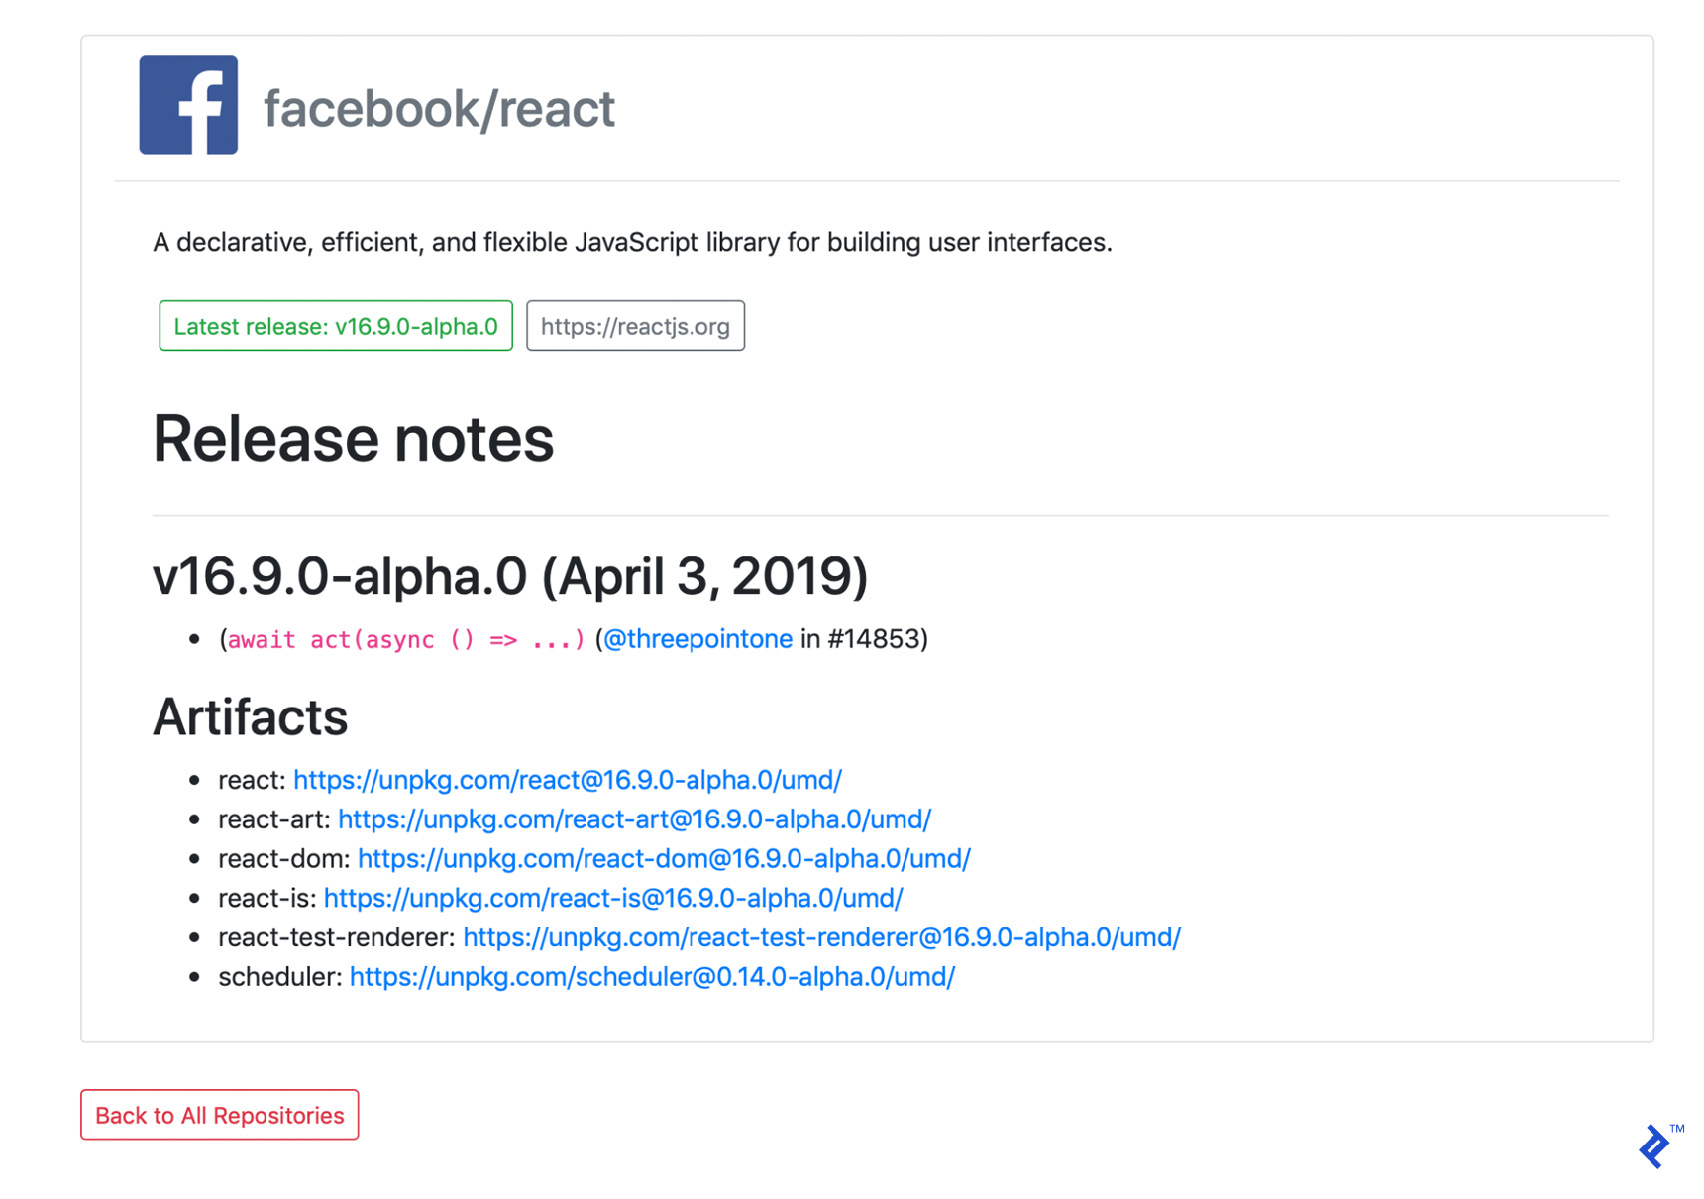
Task: Click the Facebook logo icon
Action: [187, 105]
